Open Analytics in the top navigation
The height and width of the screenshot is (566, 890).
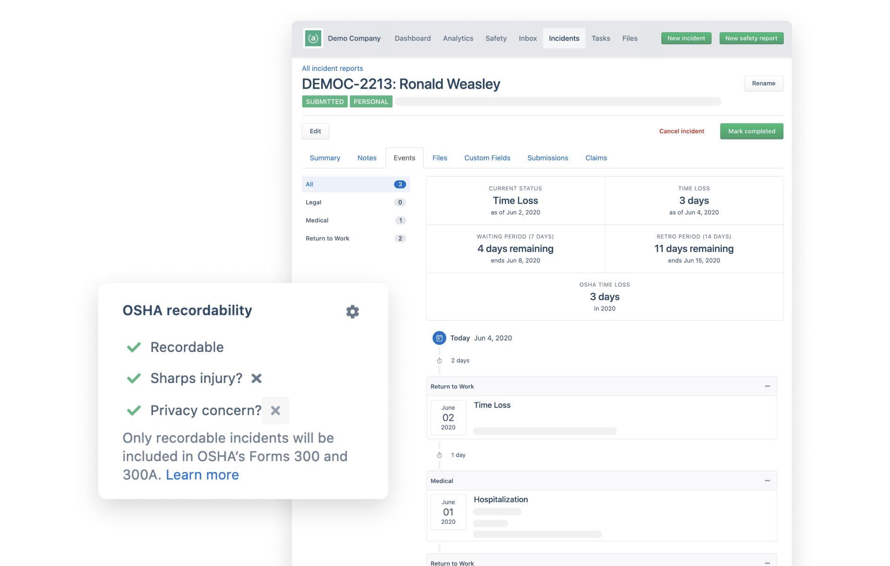click(x=458, y=38)
